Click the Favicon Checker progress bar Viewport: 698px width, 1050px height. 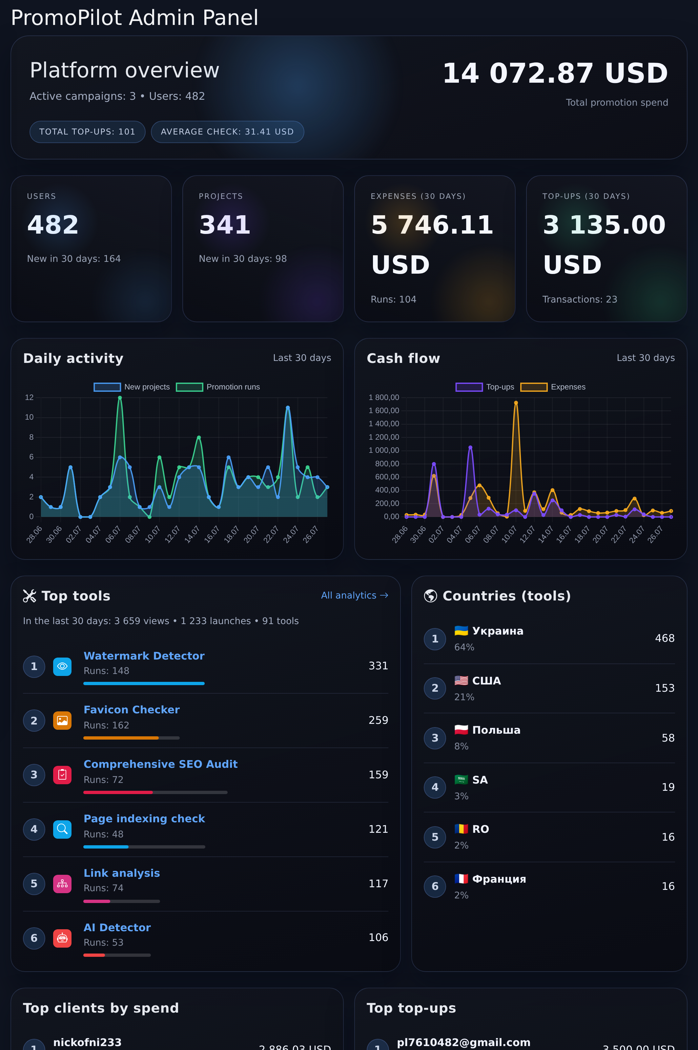pos(131,738)
